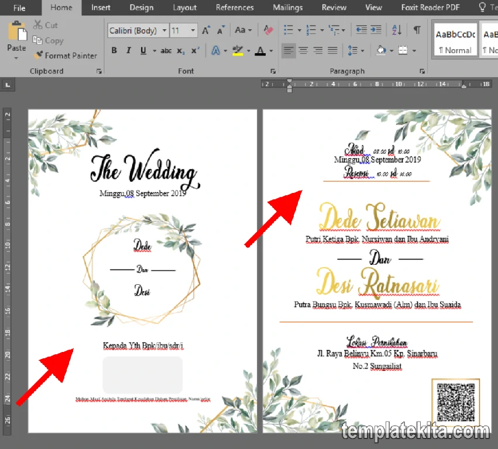498x449 pixels.
Task: Open the multilevel list menu
Action: click(x=336, y=30)
